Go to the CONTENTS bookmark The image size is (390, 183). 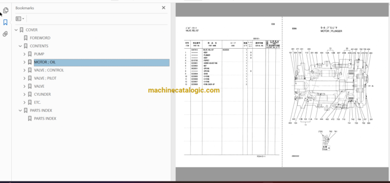(39, 46)
